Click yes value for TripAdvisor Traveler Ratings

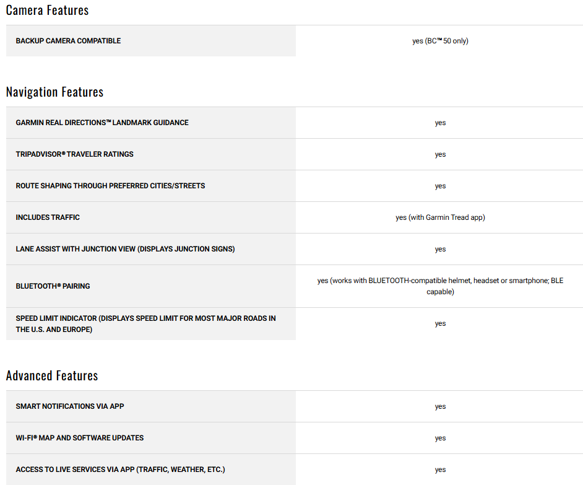(x=440, y=154)
